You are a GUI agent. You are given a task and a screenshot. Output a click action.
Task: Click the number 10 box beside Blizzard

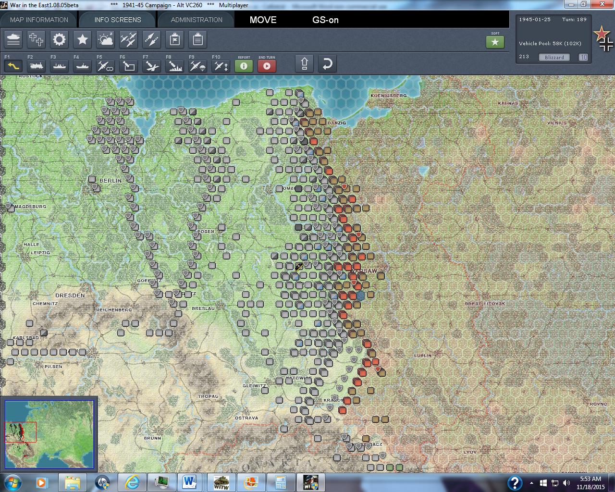pyautogui.click(x=583, y=57)
